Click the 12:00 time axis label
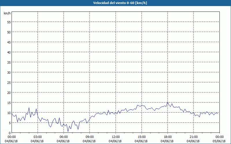 pyautogui.click(x=116, y=137)
